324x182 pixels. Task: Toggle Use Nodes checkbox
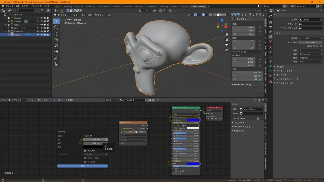(59, 100)
